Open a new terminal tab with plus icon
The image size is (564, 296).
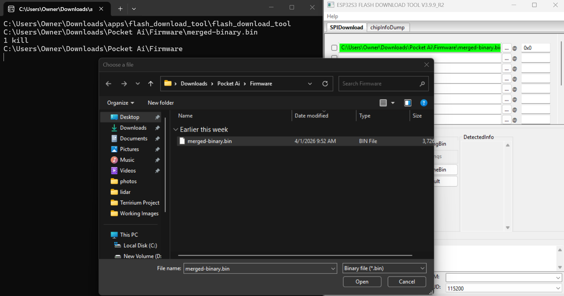click(x=120, y=9)
